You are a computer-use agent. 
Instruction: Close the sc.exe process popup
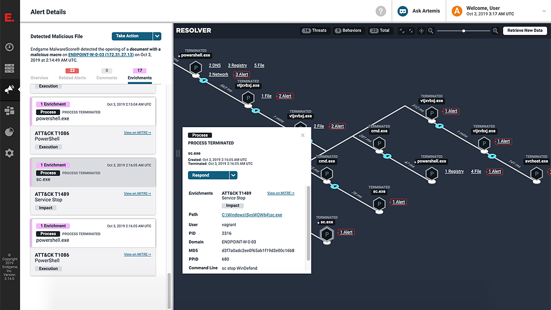coord(303,135)
